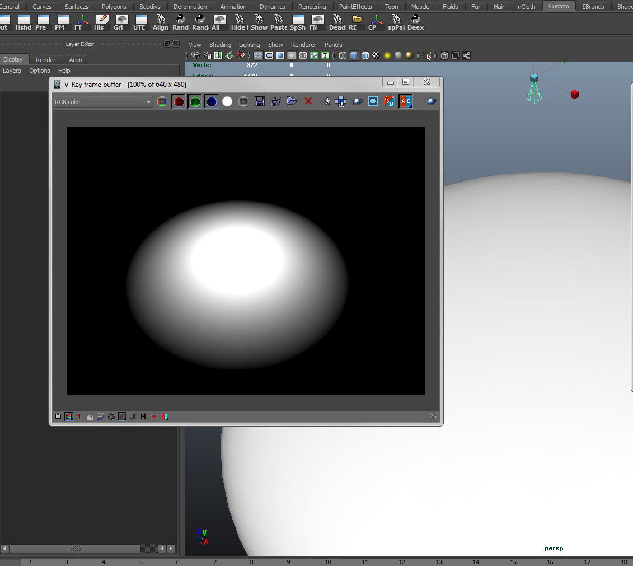This screenshot has width=633, height=566.
Task: Click the red/cyan stereo icon
Action: coord(165,417)
